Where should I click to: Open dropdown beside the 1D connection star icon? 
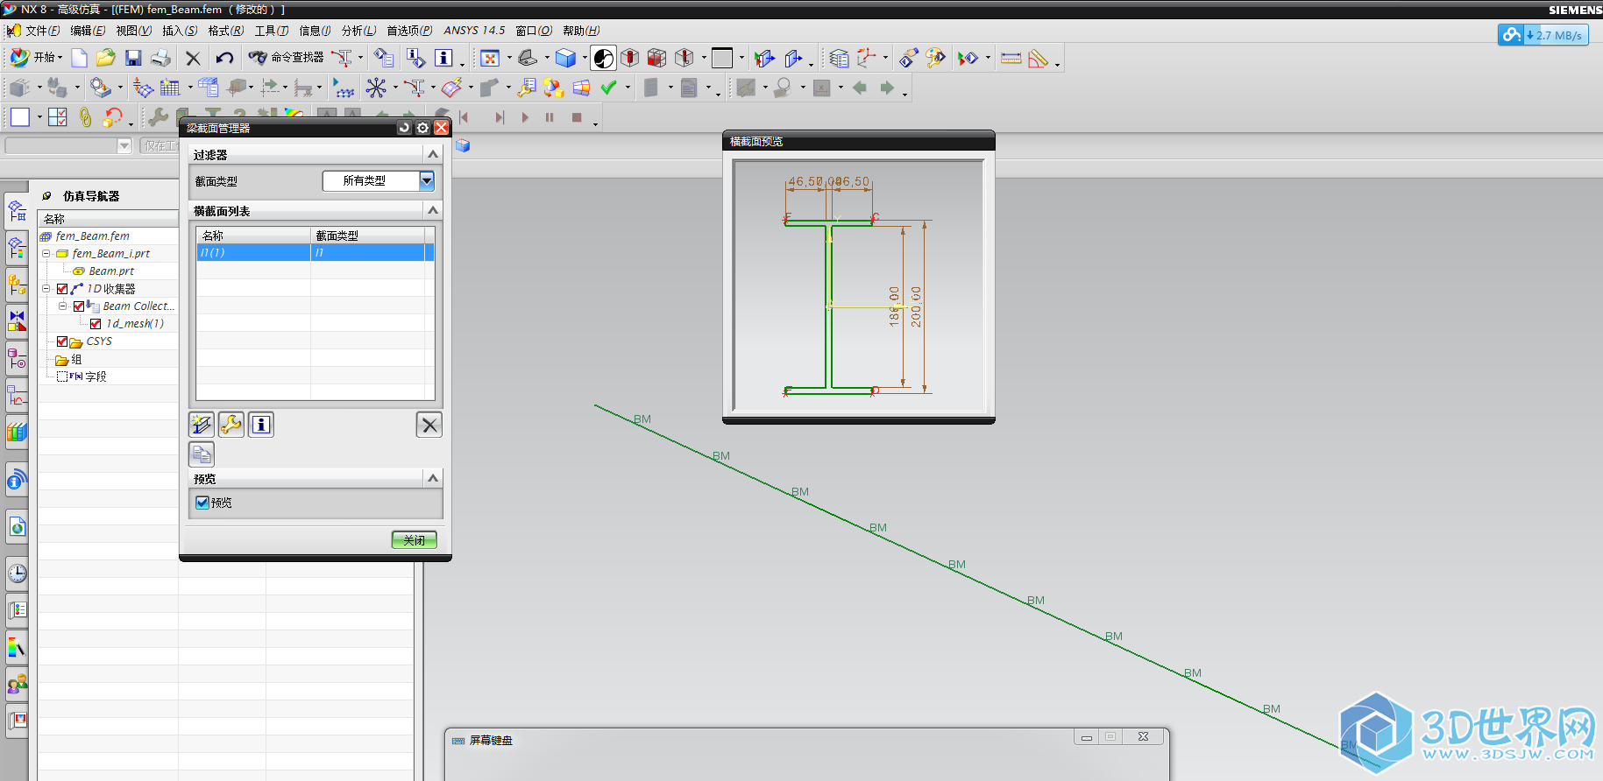(394, 88)
